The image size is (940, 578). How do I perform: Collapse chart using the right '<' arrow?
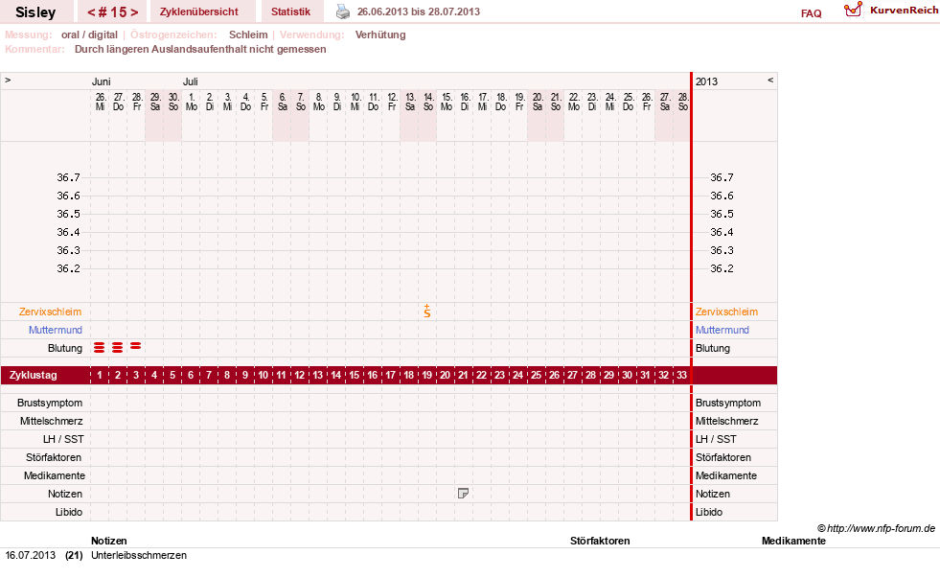[x=770, y=80]
